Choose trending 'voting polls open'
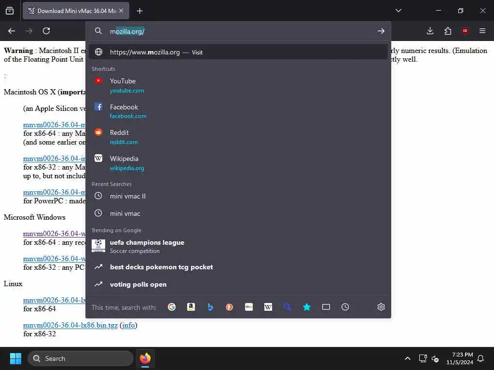Screen dimensions: 494x370 click(x=238, y=284)
